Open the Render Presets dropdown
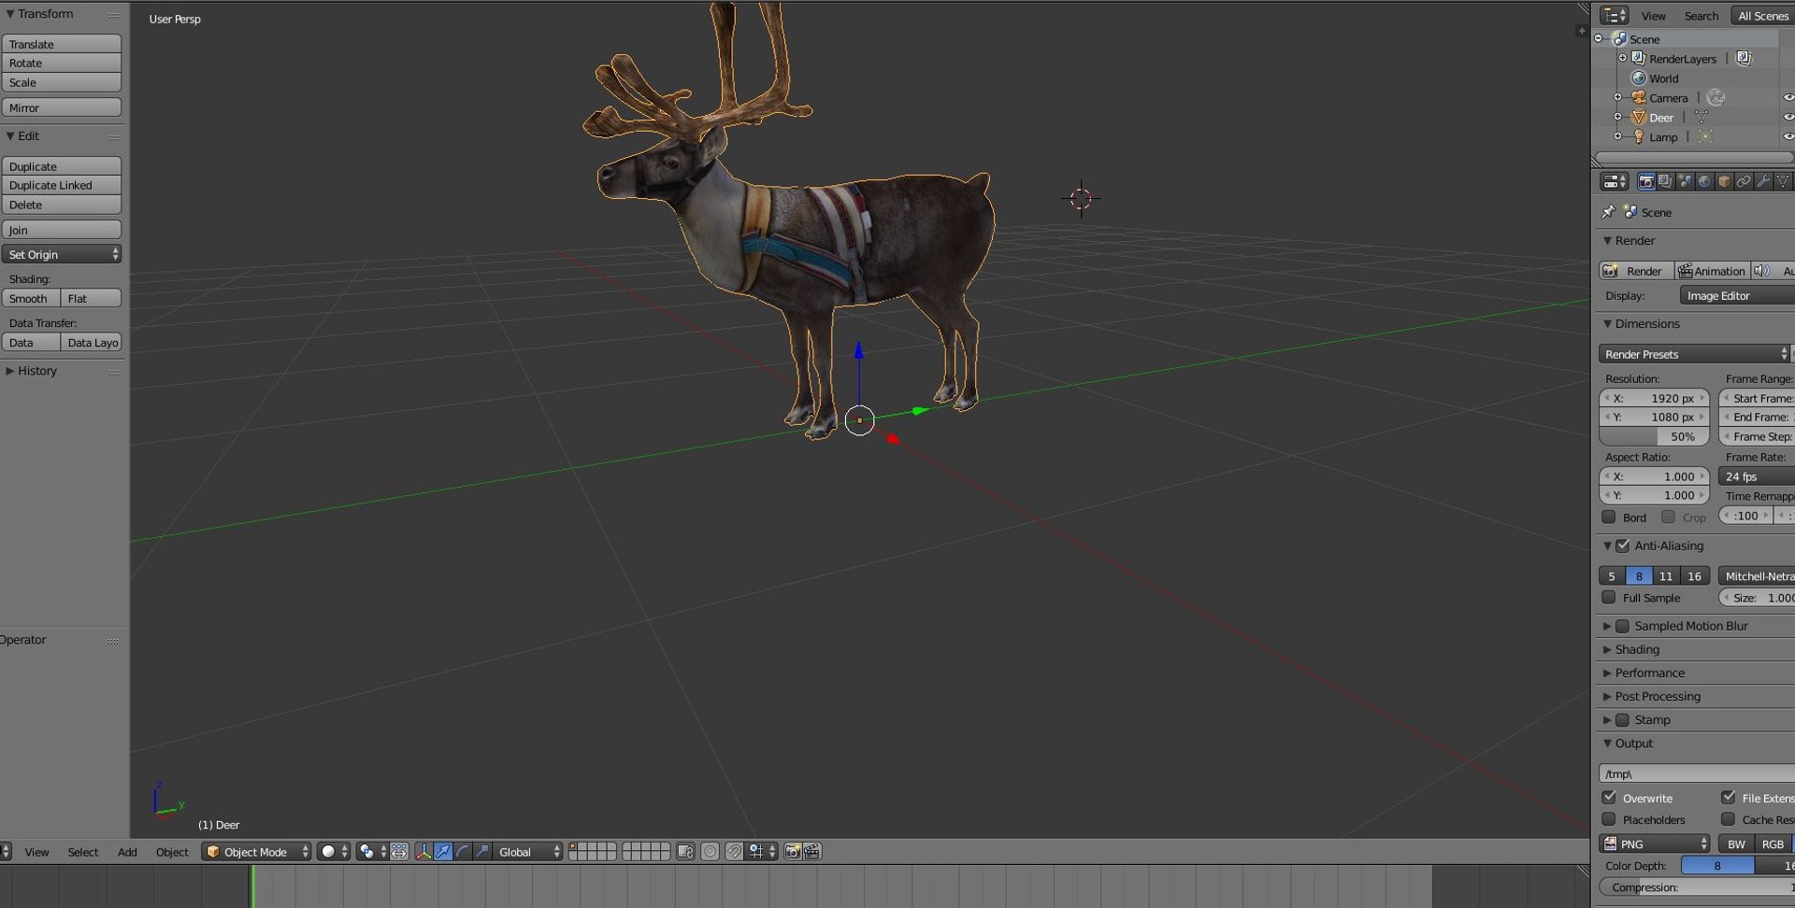The image size is (1795, 908). point(1693,354)
